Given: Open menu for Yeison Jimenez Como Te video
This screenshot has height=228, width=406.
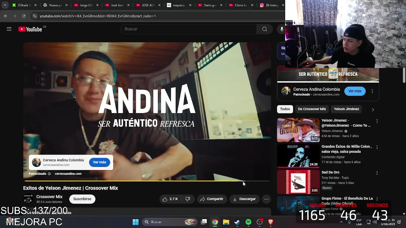Looking at the screenshot, I should click(x=377, y=121).
